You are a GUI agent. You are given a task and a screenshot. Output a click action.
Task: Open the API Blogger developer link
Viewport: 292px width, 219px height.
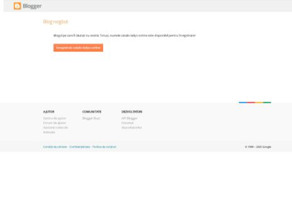(129, 118)
